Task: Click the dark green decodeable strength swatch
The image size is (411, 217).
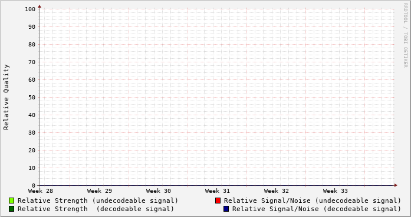Action: 11,209
